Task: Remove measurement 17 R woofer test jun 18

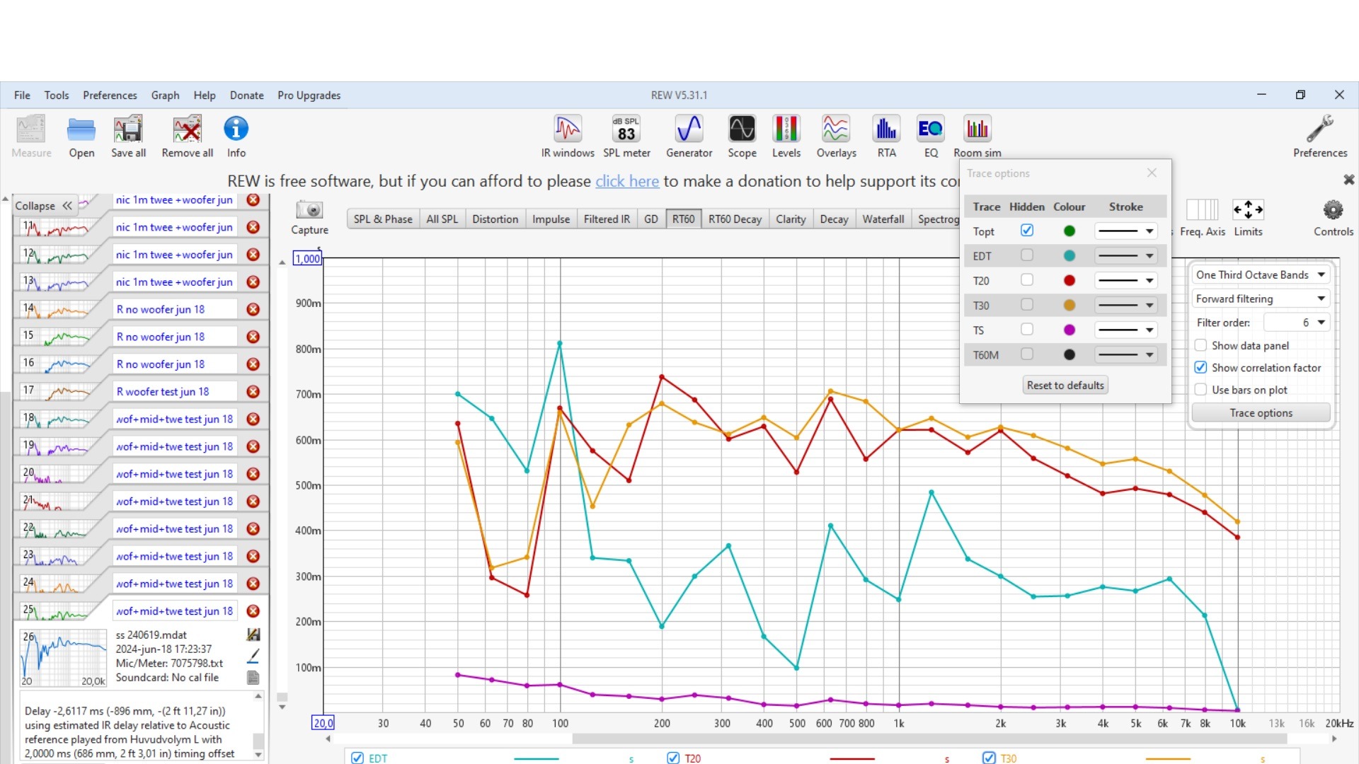Action: pyautogui.click(x=253, y=392)
